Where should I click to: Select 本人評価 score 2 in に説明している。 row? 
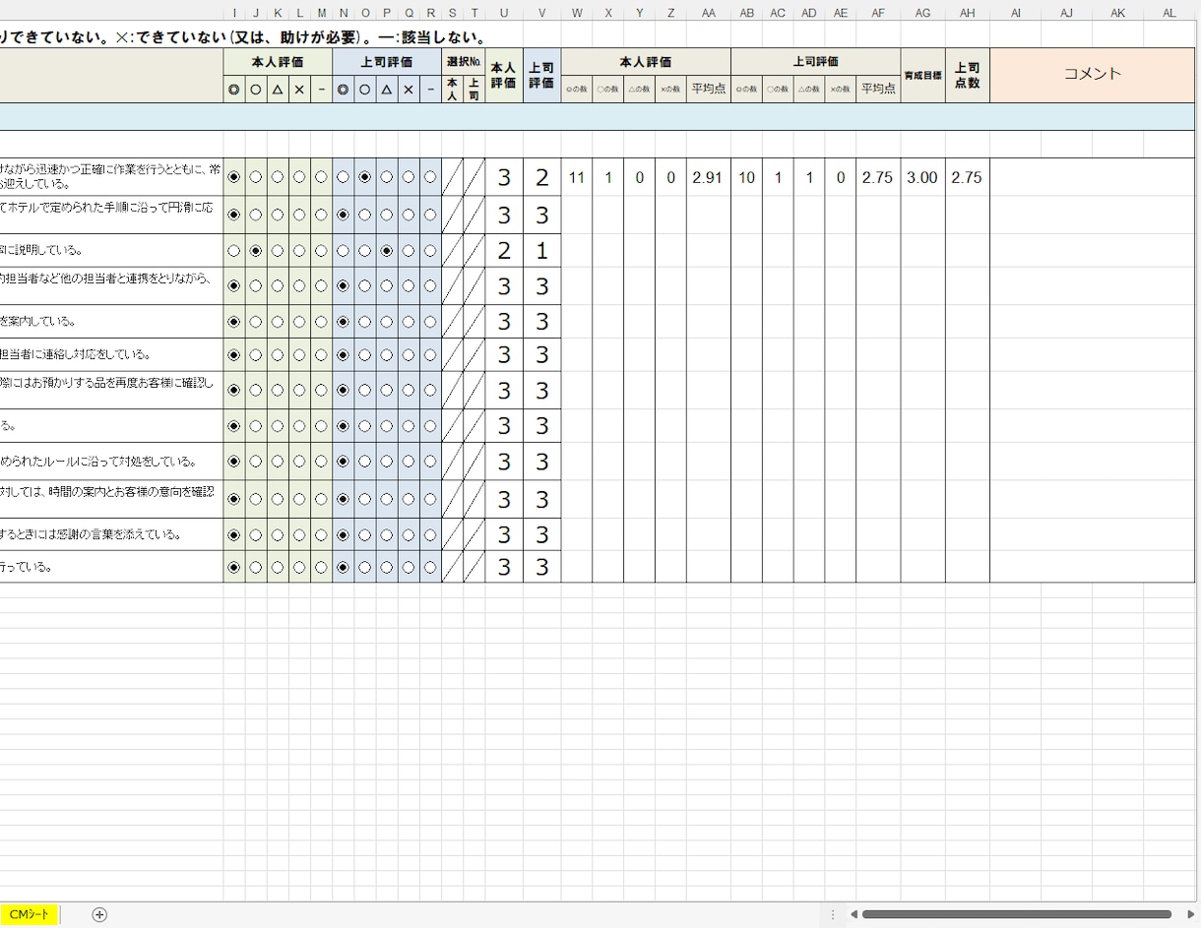pos(504,251)
